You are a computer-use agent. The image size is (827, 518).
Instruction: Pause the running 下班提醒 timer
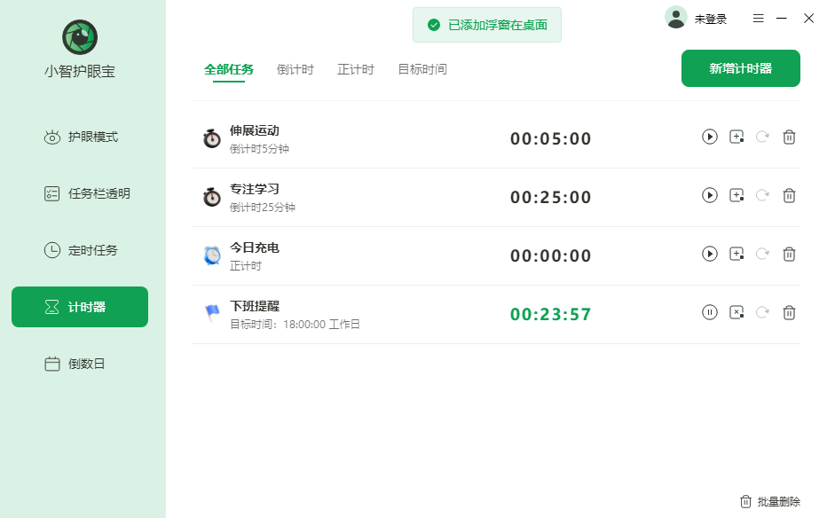click(x=709, y=312)
